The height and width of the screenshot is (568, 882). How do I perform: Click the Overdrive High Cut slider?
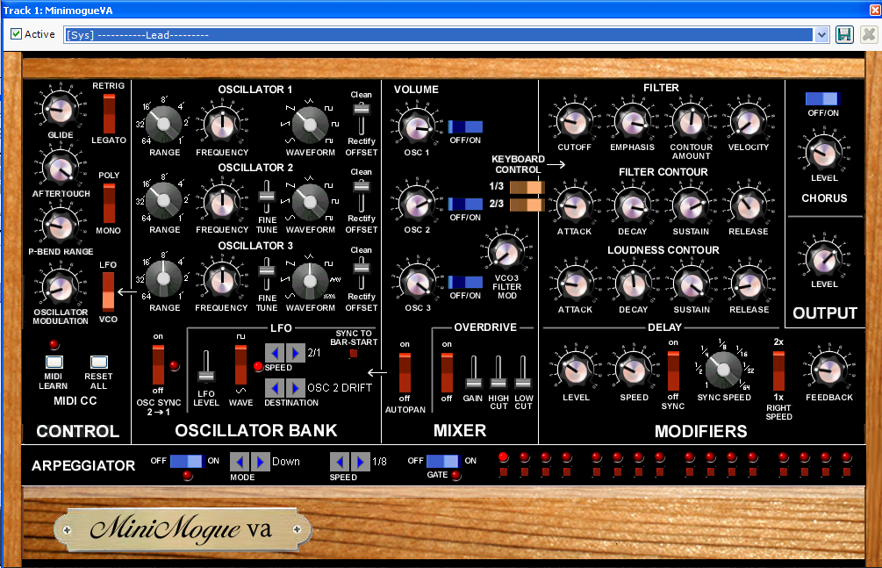click(x=498, y=372)
